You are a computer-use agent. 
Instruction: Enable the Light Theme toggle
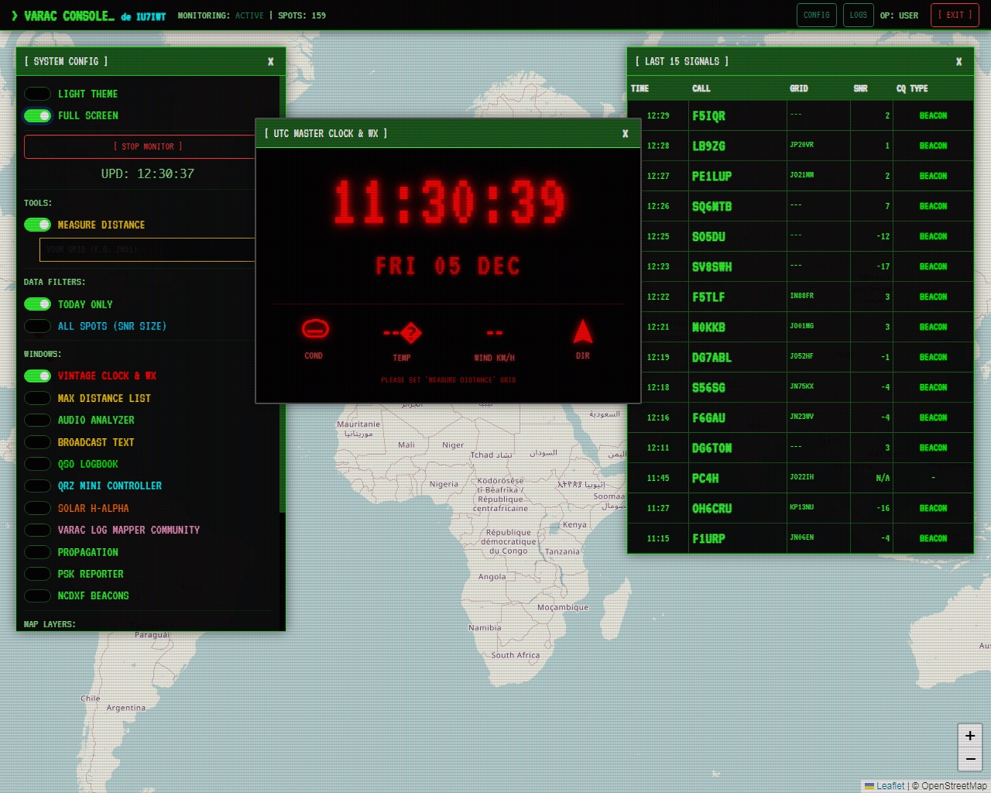pyautogui.click(x=37, y=94)
